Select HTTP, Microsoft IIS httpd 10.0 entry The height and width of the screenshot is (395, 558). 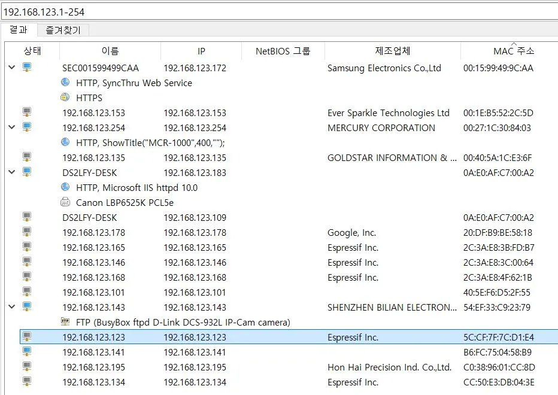[x=137, y=187]
